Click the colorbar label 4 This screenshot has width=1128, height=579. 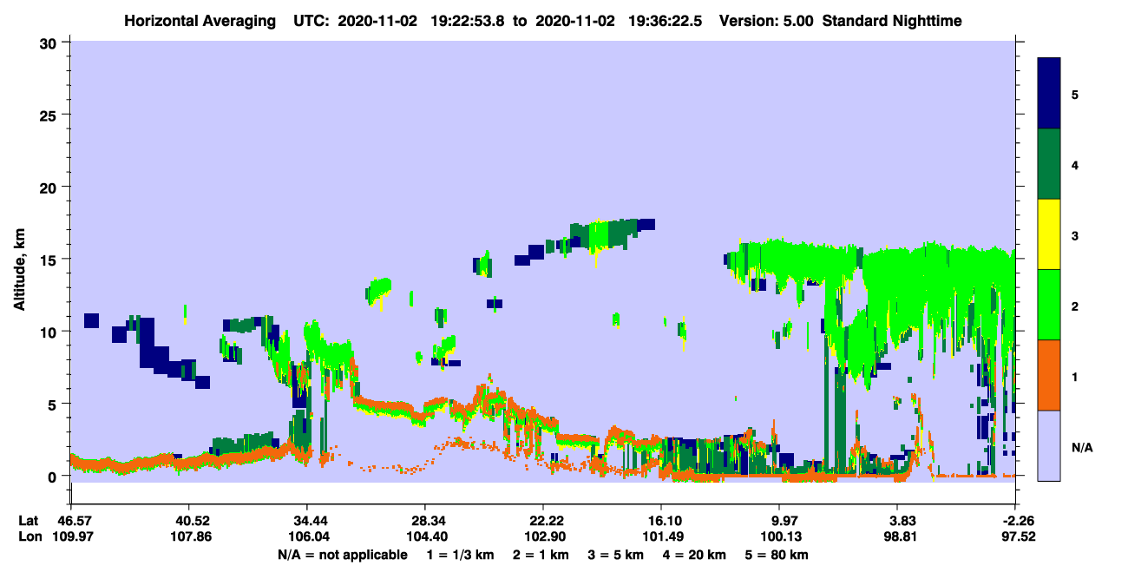tap(1074, 164)
